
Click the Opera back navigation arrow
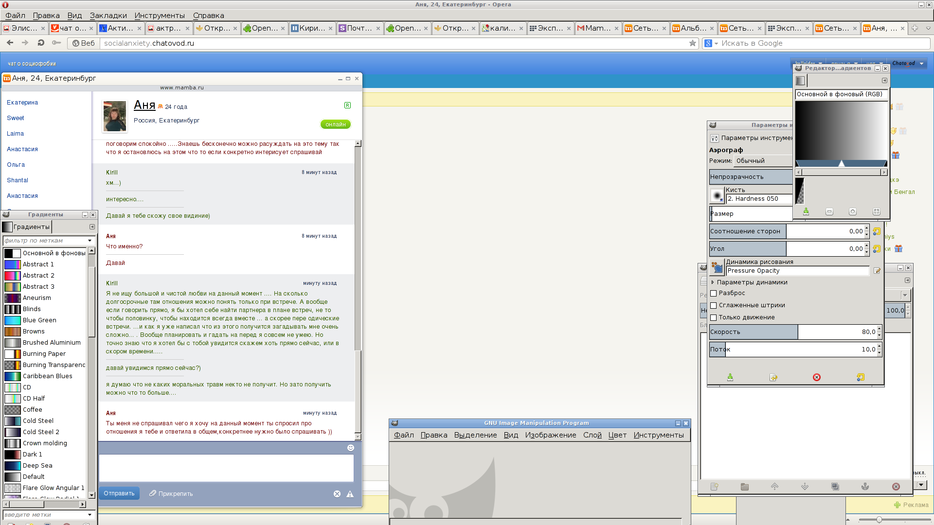pyautogui.click(x=10, y=43)
